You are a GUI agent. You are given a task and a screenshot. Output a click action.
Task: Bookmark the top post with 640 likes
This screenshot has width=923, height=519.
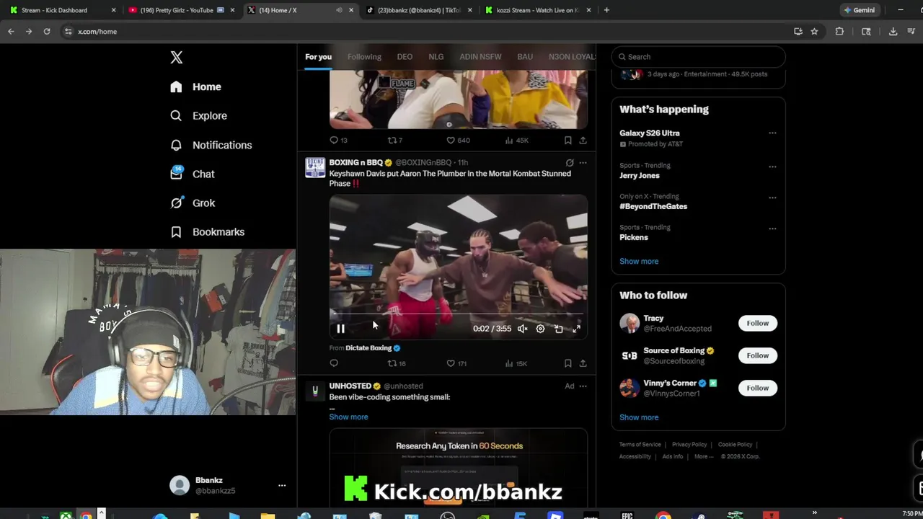click(568, 141)
